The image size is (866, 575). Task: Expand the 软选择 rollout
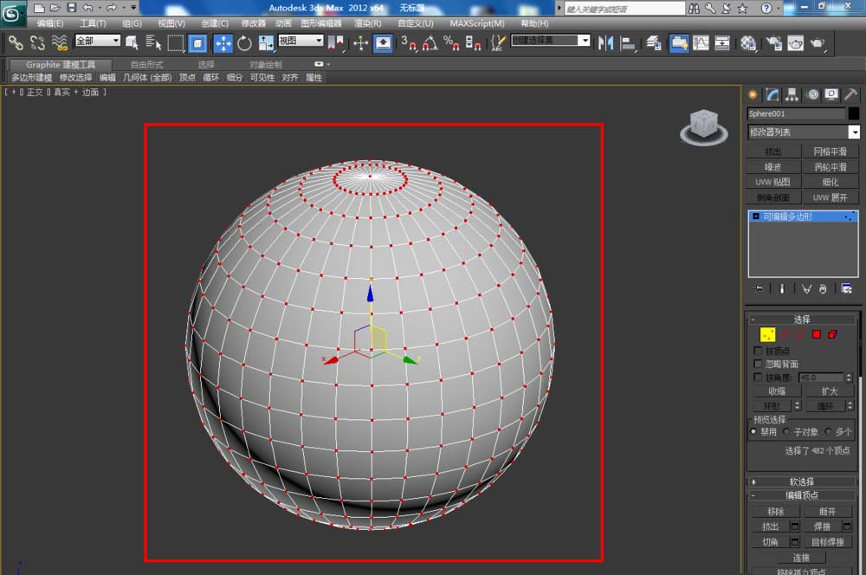tap(801, 481)
